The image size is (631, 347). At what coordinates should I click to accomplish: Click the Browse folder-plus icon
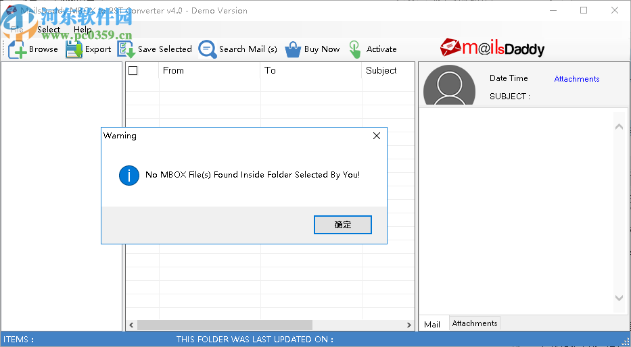coord(18,49)
